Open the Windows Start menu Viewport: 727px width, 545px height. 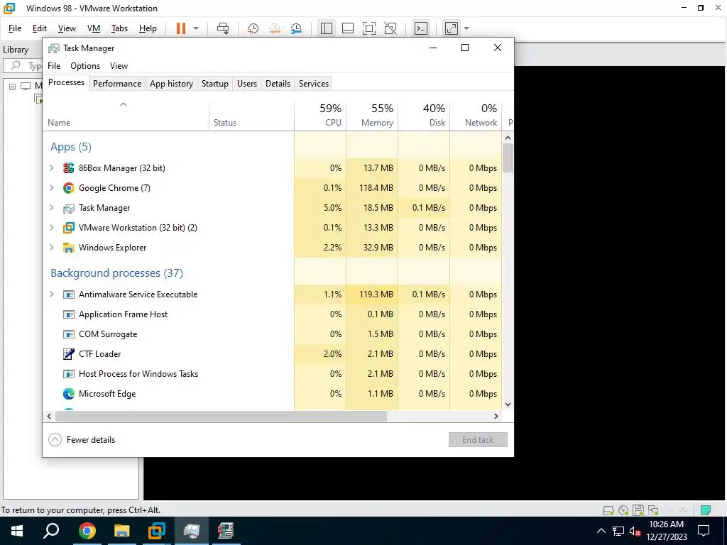(17, 531)
